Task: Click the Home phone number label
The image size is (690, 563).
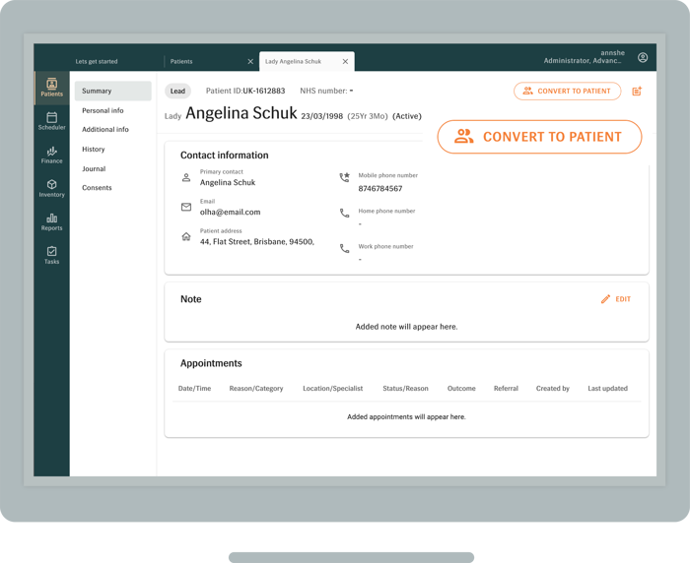Action: click(x=386, y=211)
